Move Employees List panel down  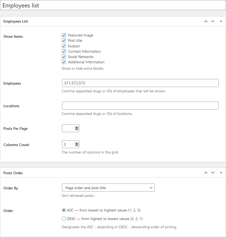tap(212, 21)
